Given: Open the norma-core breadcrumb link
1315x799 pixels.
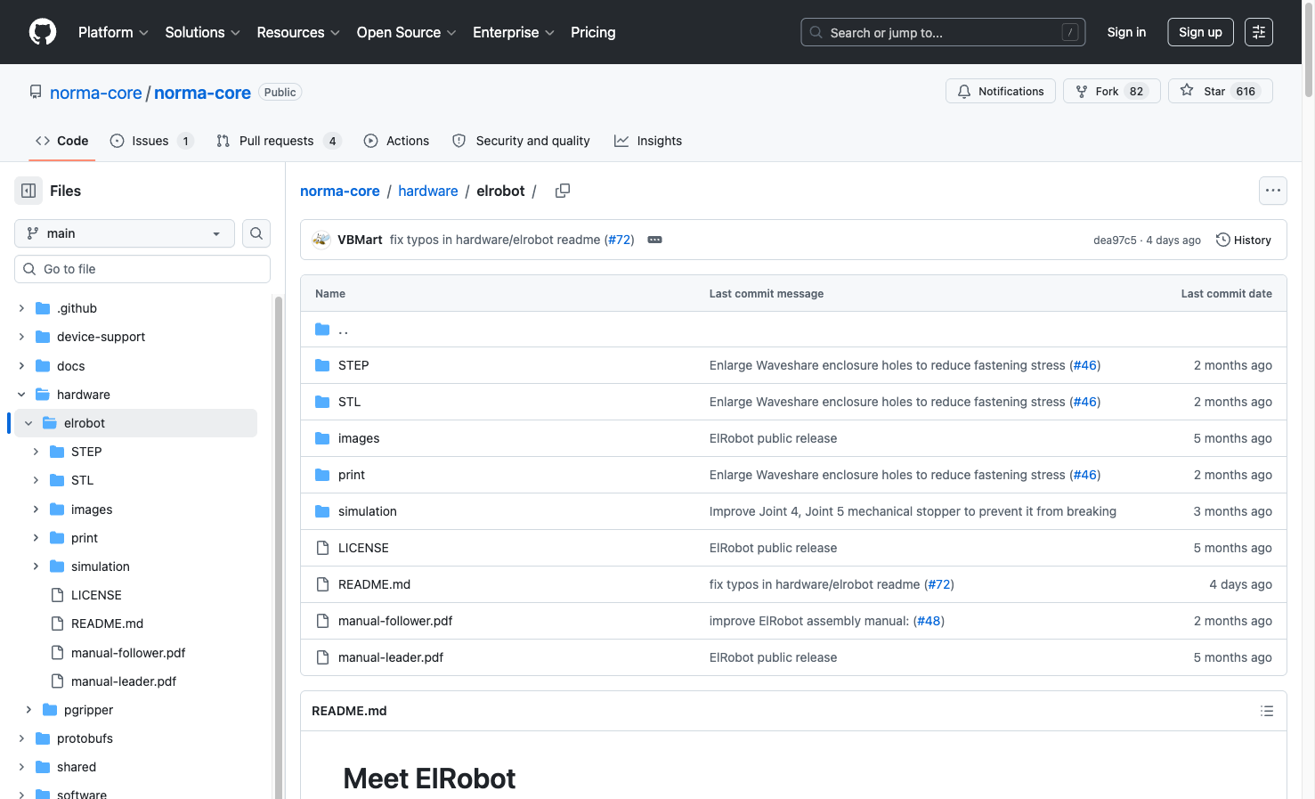Looking at the screenshot, I should (340, 191).
